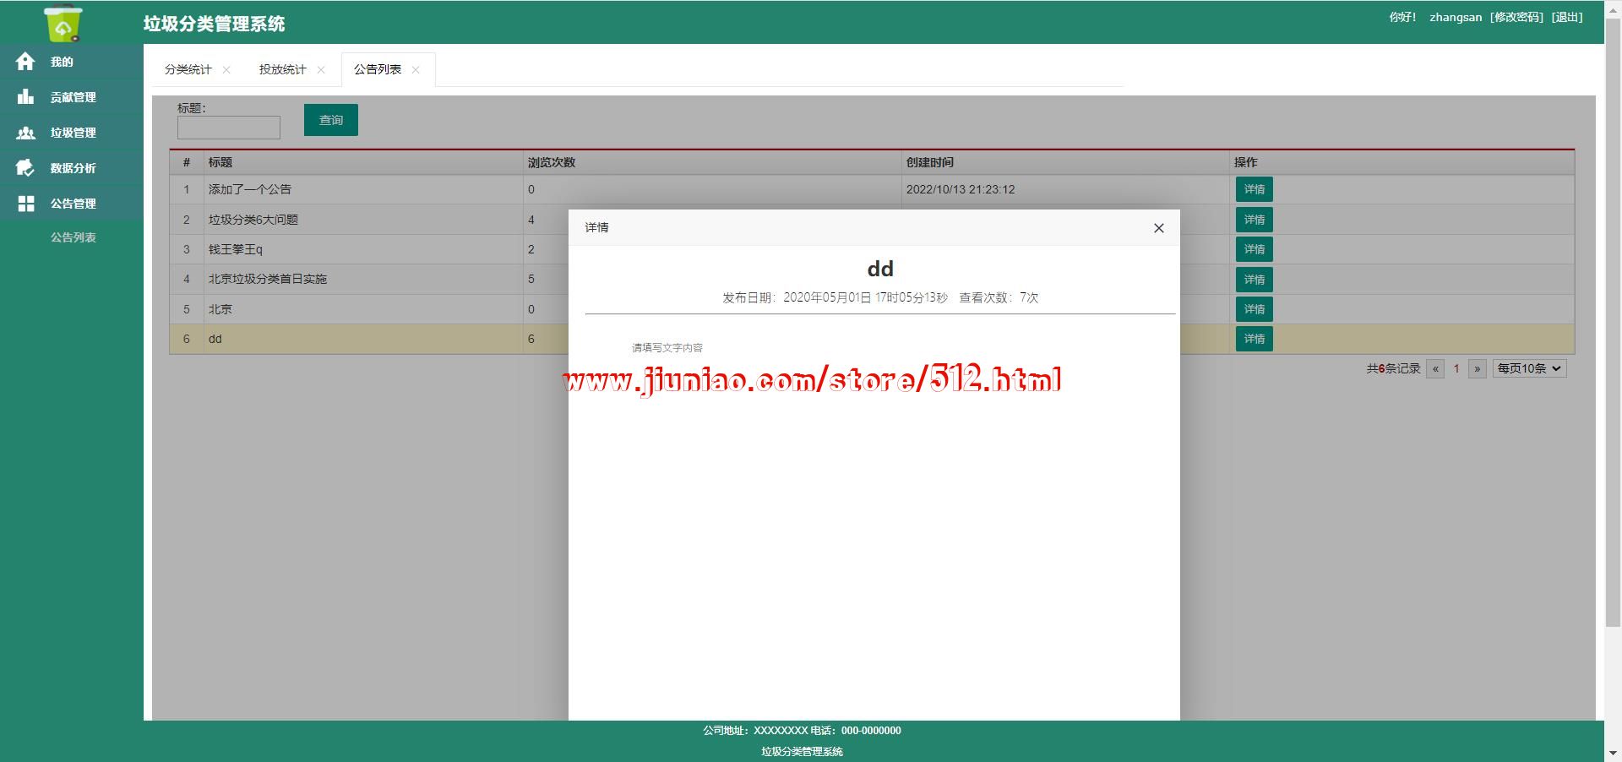Close the 公告列表 tab
Screen dimensions: 1622x762
416,70
